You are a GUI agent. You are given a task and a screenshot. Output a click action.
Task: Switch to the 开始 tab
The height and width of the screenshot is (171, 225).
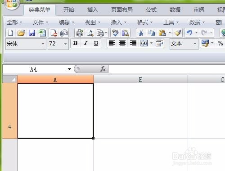[69, 10]
